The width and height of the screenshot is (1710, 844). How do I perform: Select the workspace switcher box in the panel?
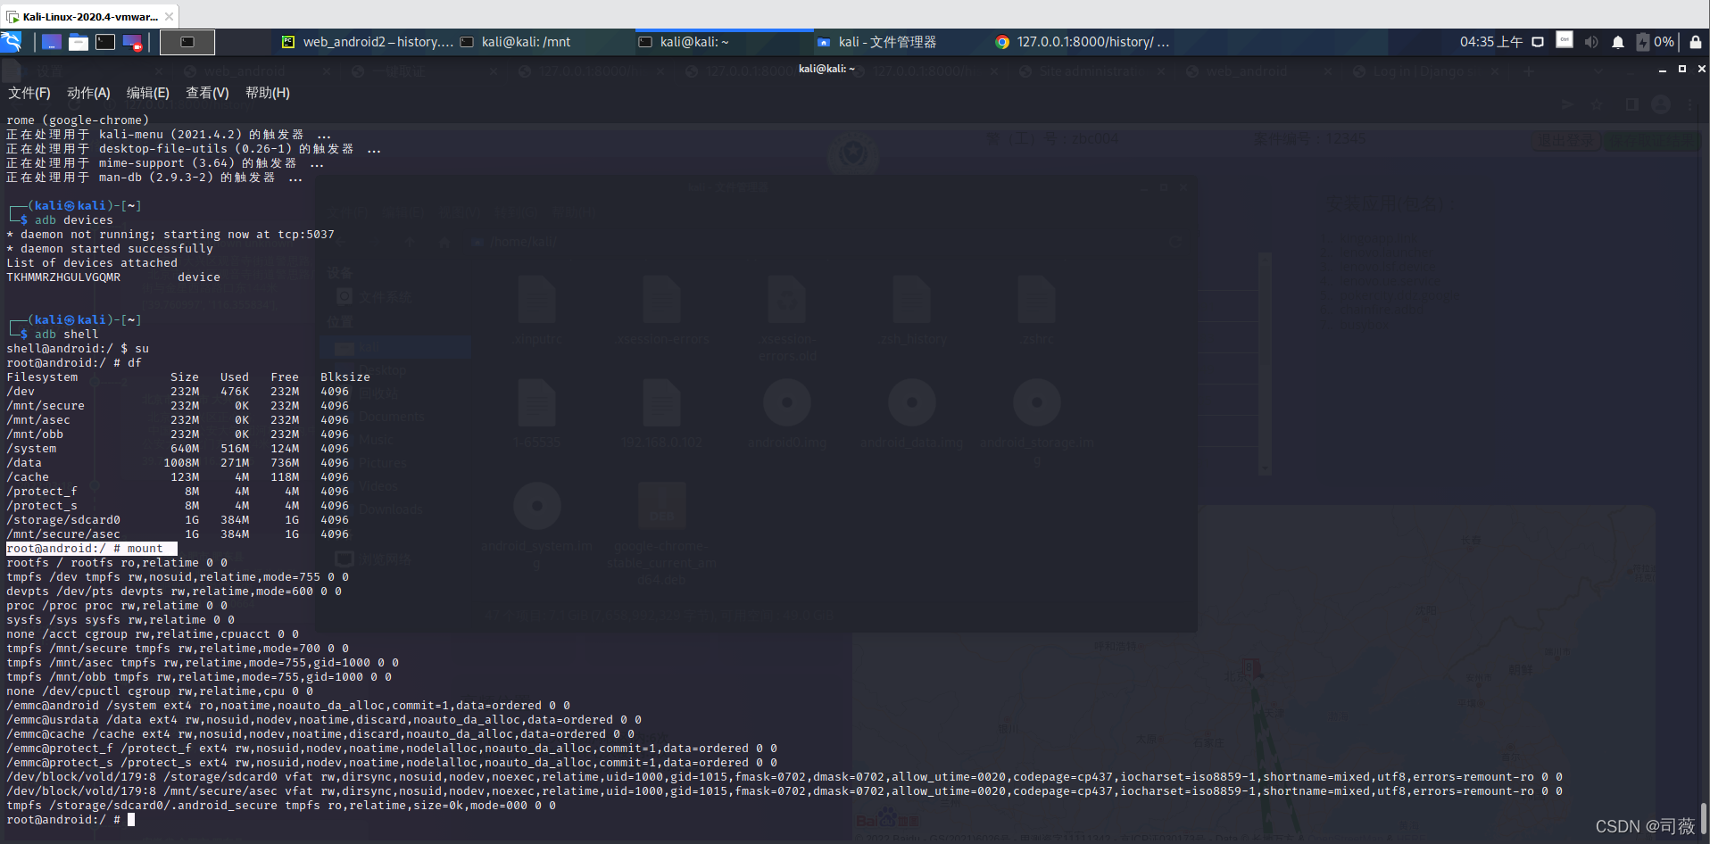pyautogui.click(x=187, y=42)
